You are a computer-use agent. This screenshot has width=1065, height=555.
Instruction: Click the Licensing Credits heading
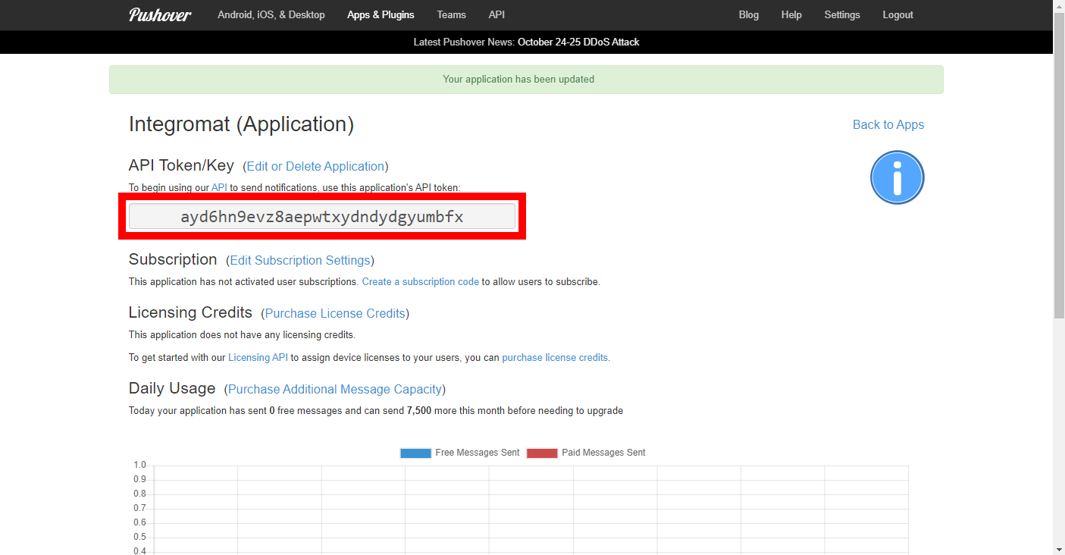[190, 312]
